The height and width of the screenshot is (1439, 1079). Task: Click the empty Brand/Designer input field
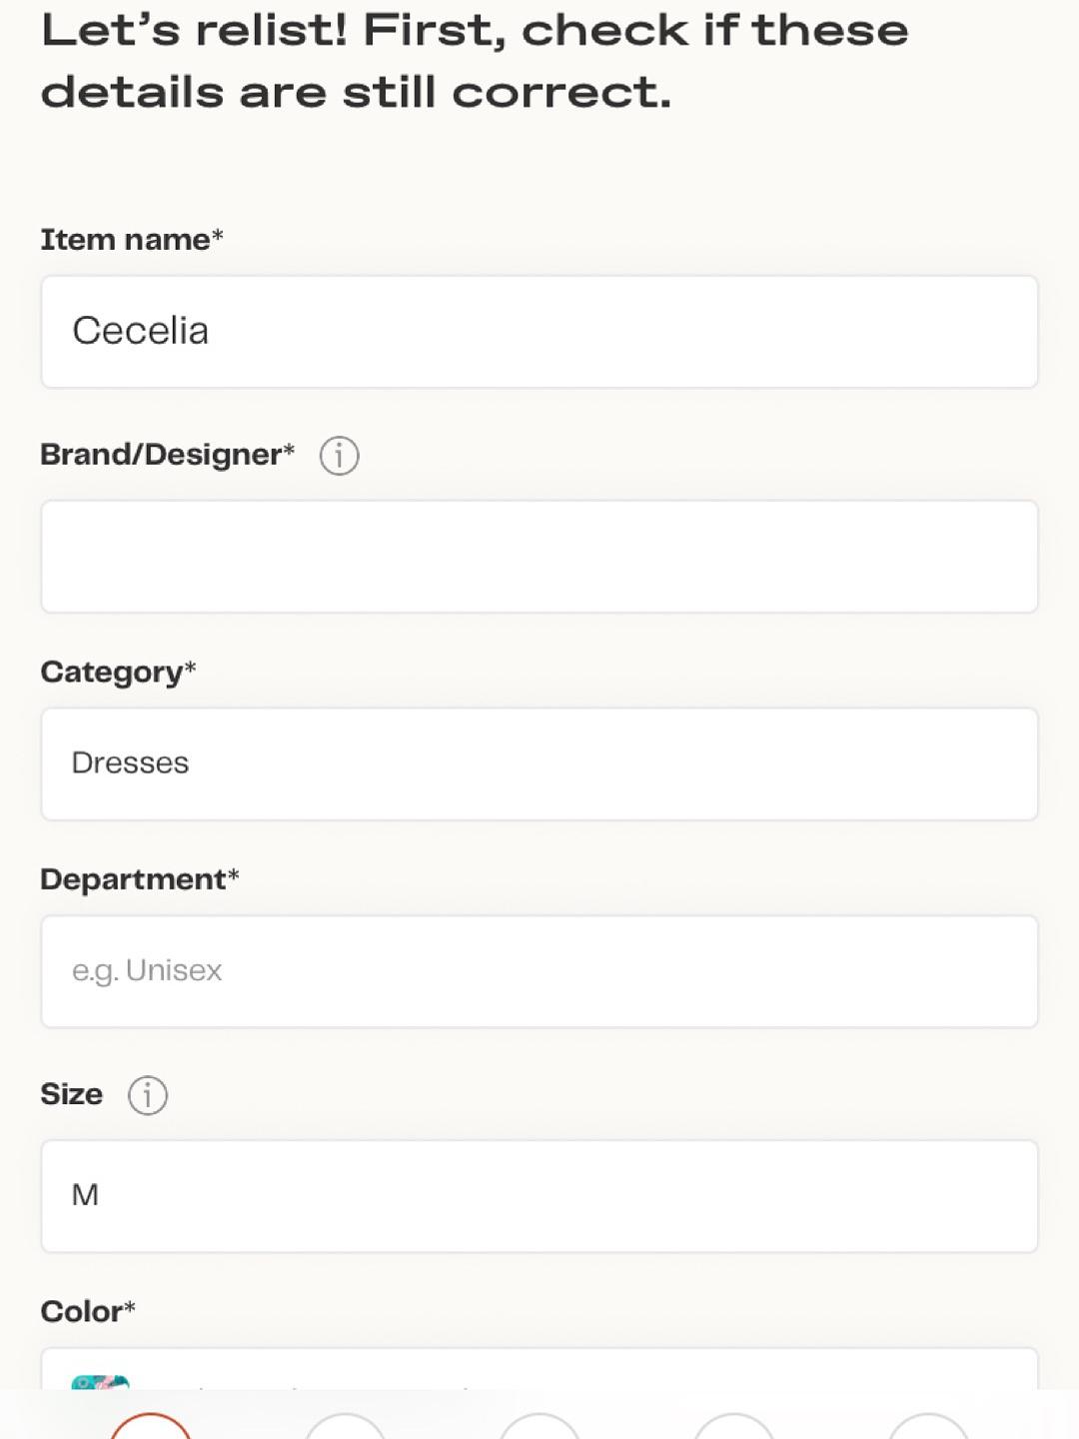tap(539, 557)
